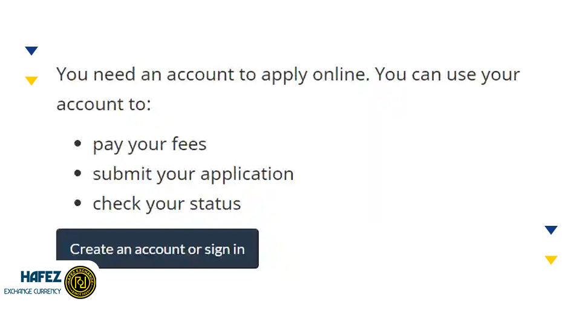Click the bullet dot before pay your fees
585x333 pixels.
(x=77, y=144)
